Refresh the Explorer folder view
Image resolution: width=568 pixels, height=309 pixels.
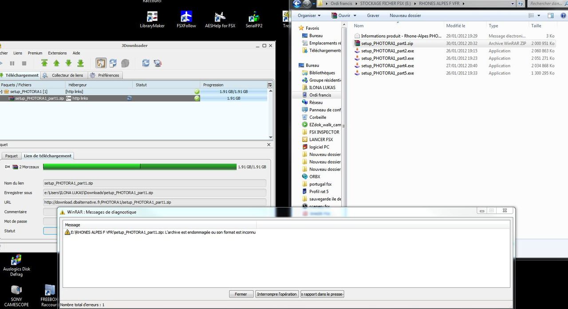pos(520,4)
